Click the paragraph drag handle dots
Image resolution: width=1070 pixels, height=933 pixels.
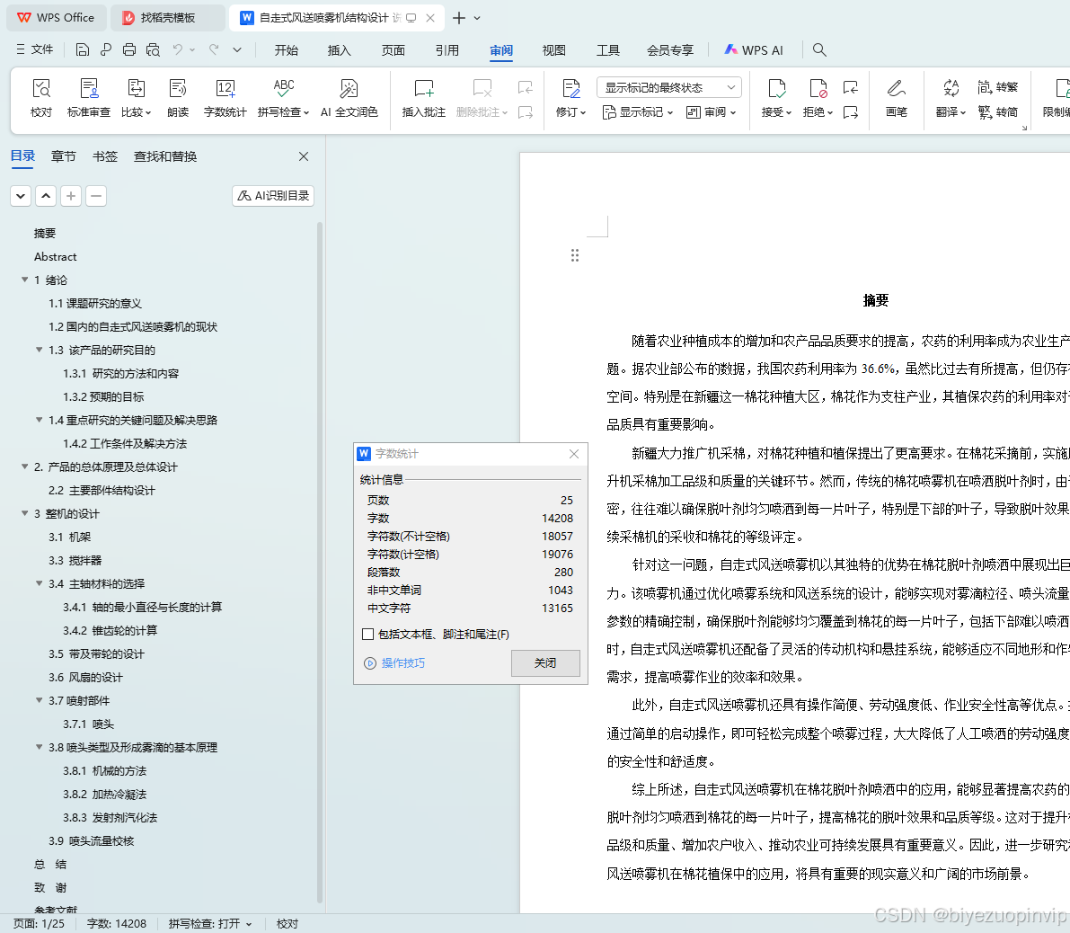(575, 255)
